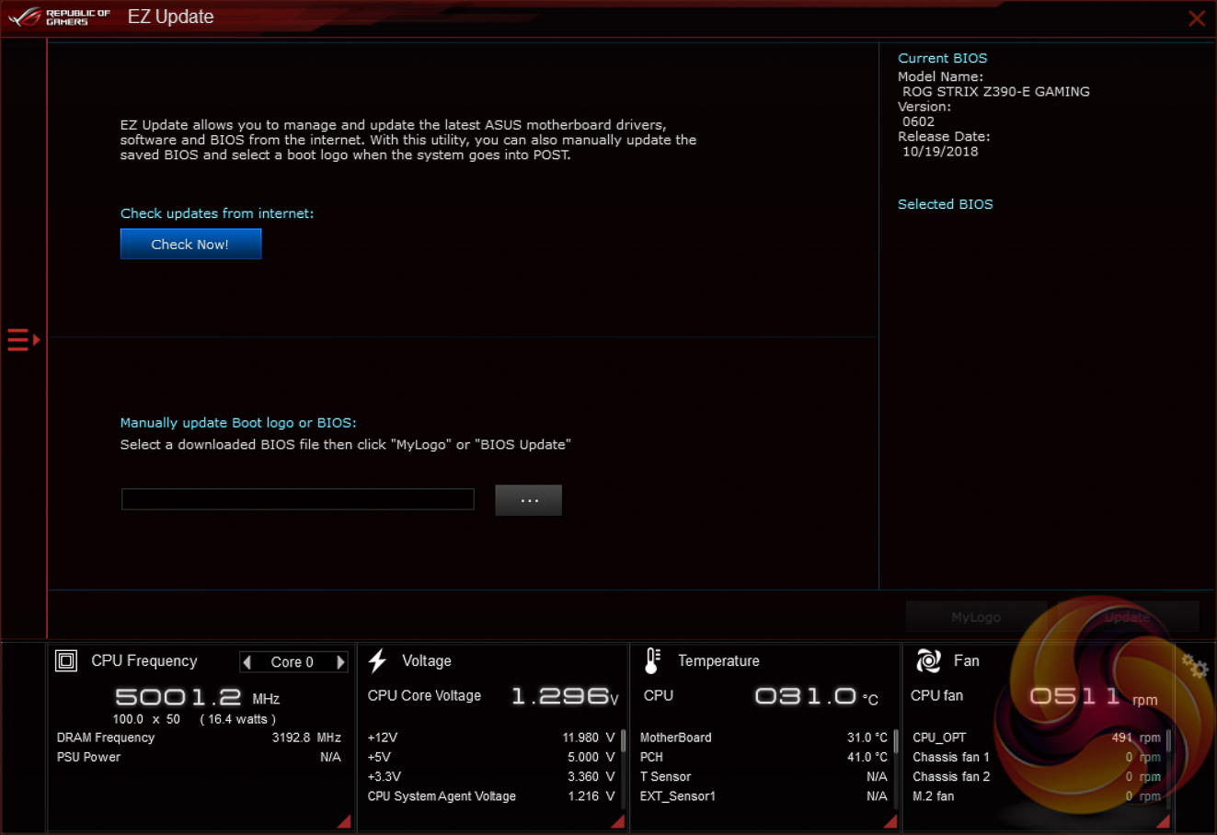
Task: Click the Fan spinner icon
Action: coord(928,660)
